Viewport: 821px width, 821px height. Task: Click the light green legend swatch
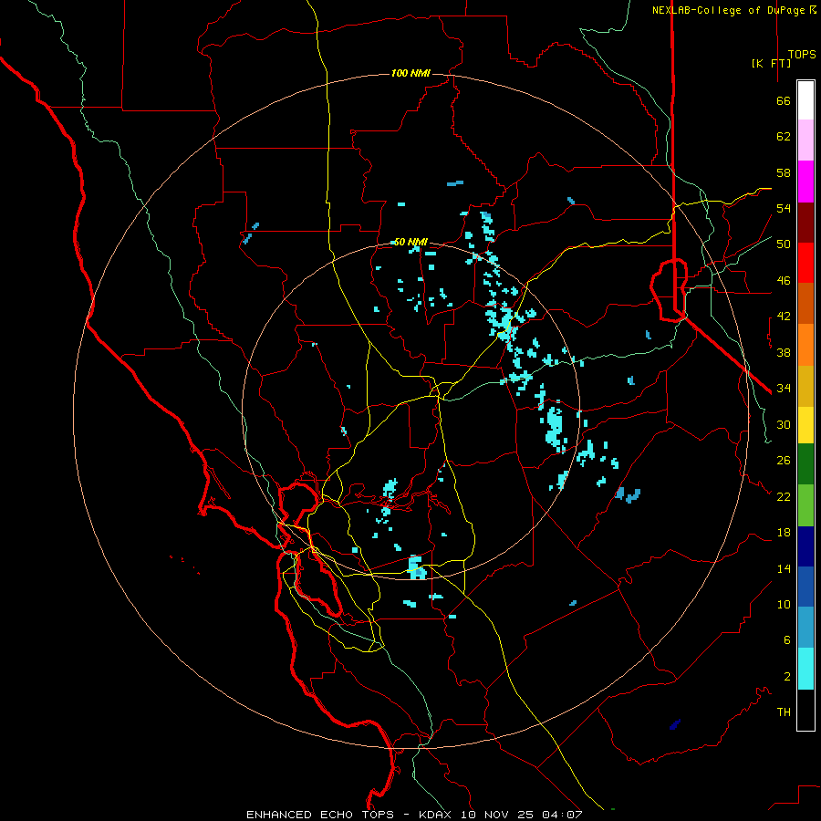coord(805,505)
